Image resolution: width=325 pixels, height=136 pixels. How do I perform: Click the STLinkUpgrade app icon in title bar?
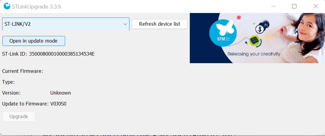tap(7, 6)
